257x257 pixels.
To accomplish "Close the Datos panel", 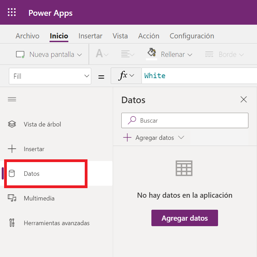I will pos(244,99).
